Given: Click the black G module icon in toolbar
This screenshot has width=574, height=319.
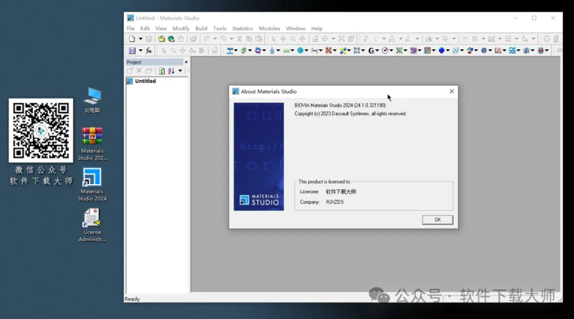Looking at the screenshot, I should tap(371, 51).
